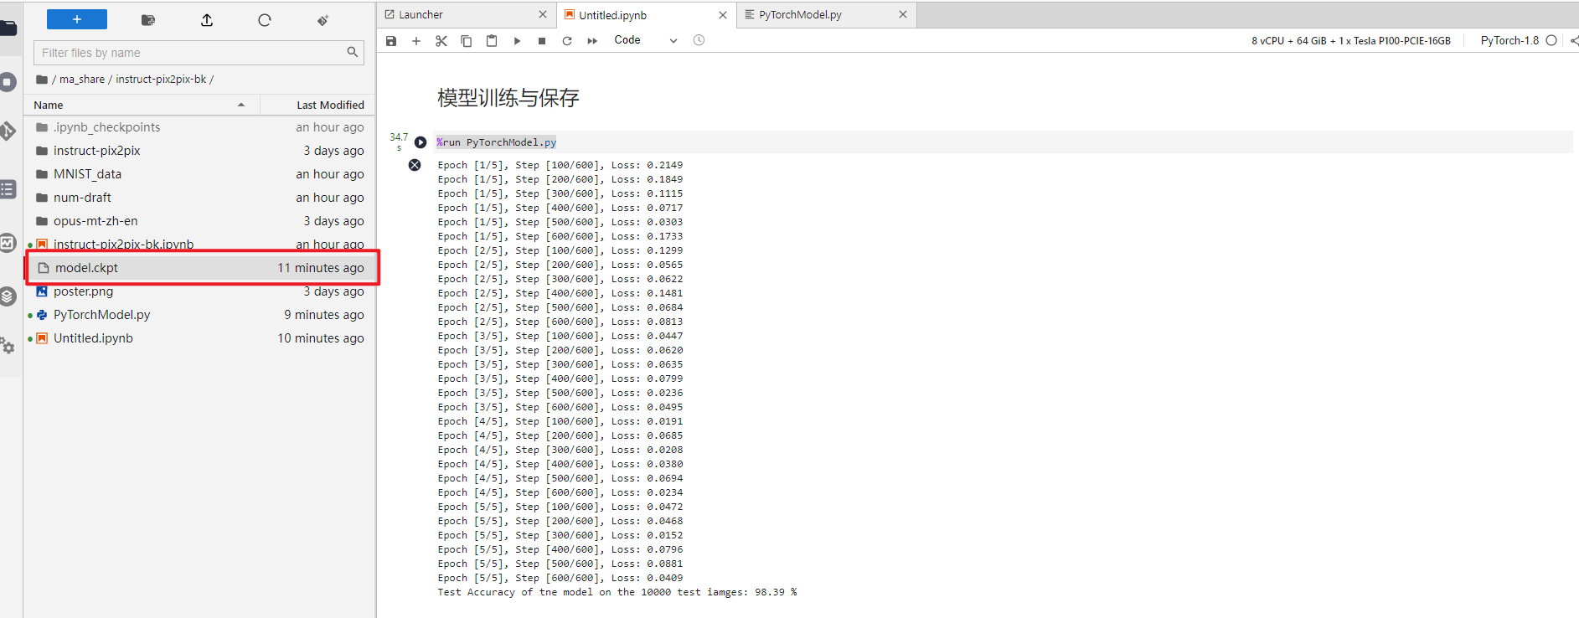Click the clock icon in notebook toolbar
Viewport: 1579px width, 618px height.
699,40
